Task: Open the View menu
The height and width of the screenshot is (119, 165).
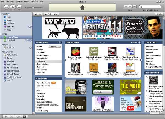Action: pos(12,2)
